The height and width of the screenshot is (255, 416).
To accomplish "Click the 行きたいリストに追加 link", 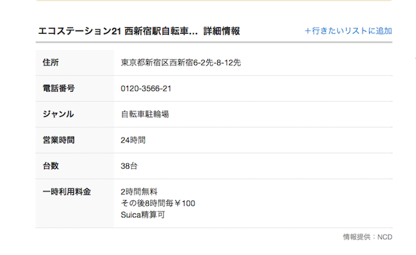I will [x=348, y=30].
